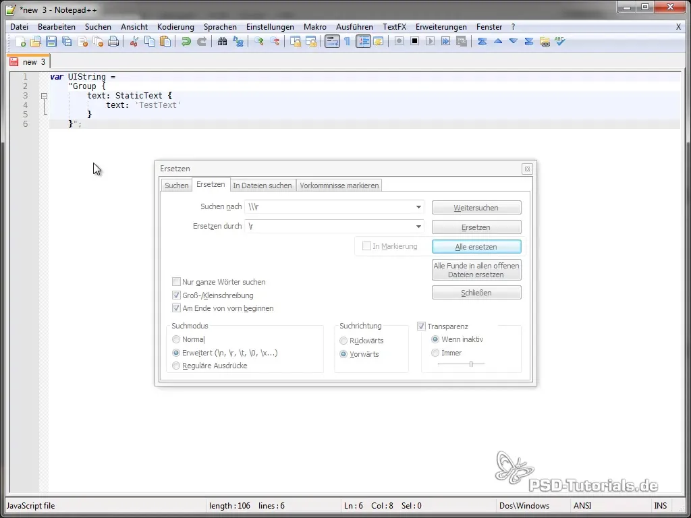Click the Ersetzen button
This screenshot has width=691, height=518.
tap(476, 227)
